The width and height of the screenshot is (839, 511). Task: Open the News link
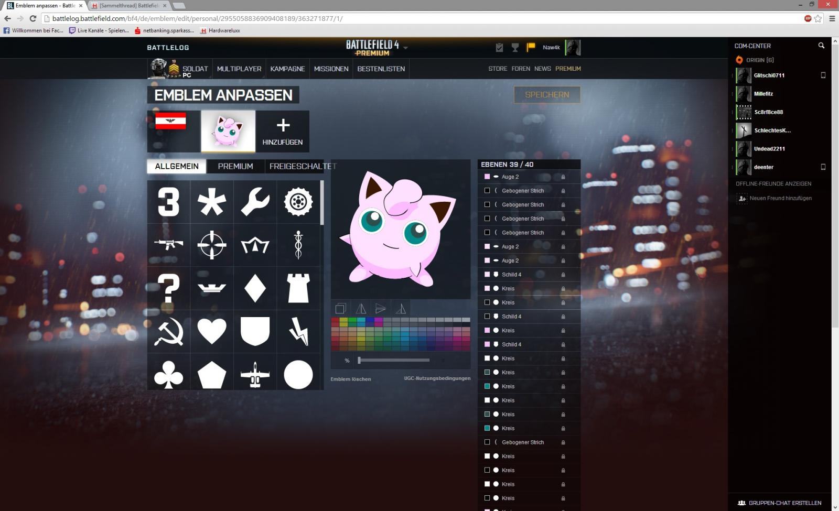coord(543,69)
